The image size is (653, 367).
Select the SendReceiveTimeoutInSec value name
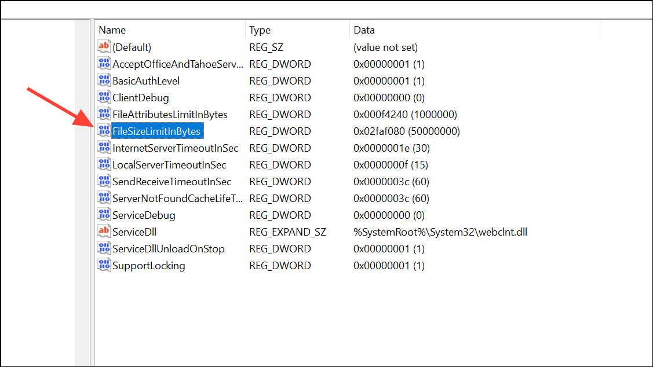pyautogui.click(x=172, y=182)
